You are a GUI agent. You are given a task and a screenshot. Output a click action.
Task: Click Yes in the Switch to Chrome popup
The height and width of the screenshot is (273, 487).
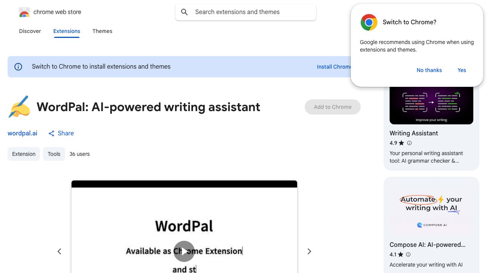(462, 70)
